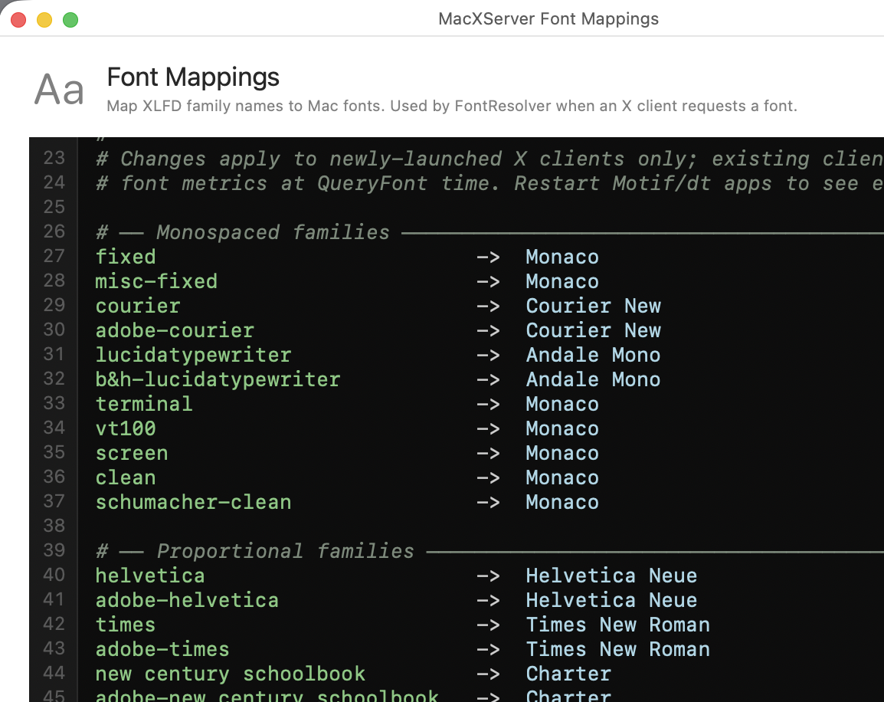Screen dimensions: 884x702
Task: Click the arrow '->' on the vt100 line
Action: [488, 429]
